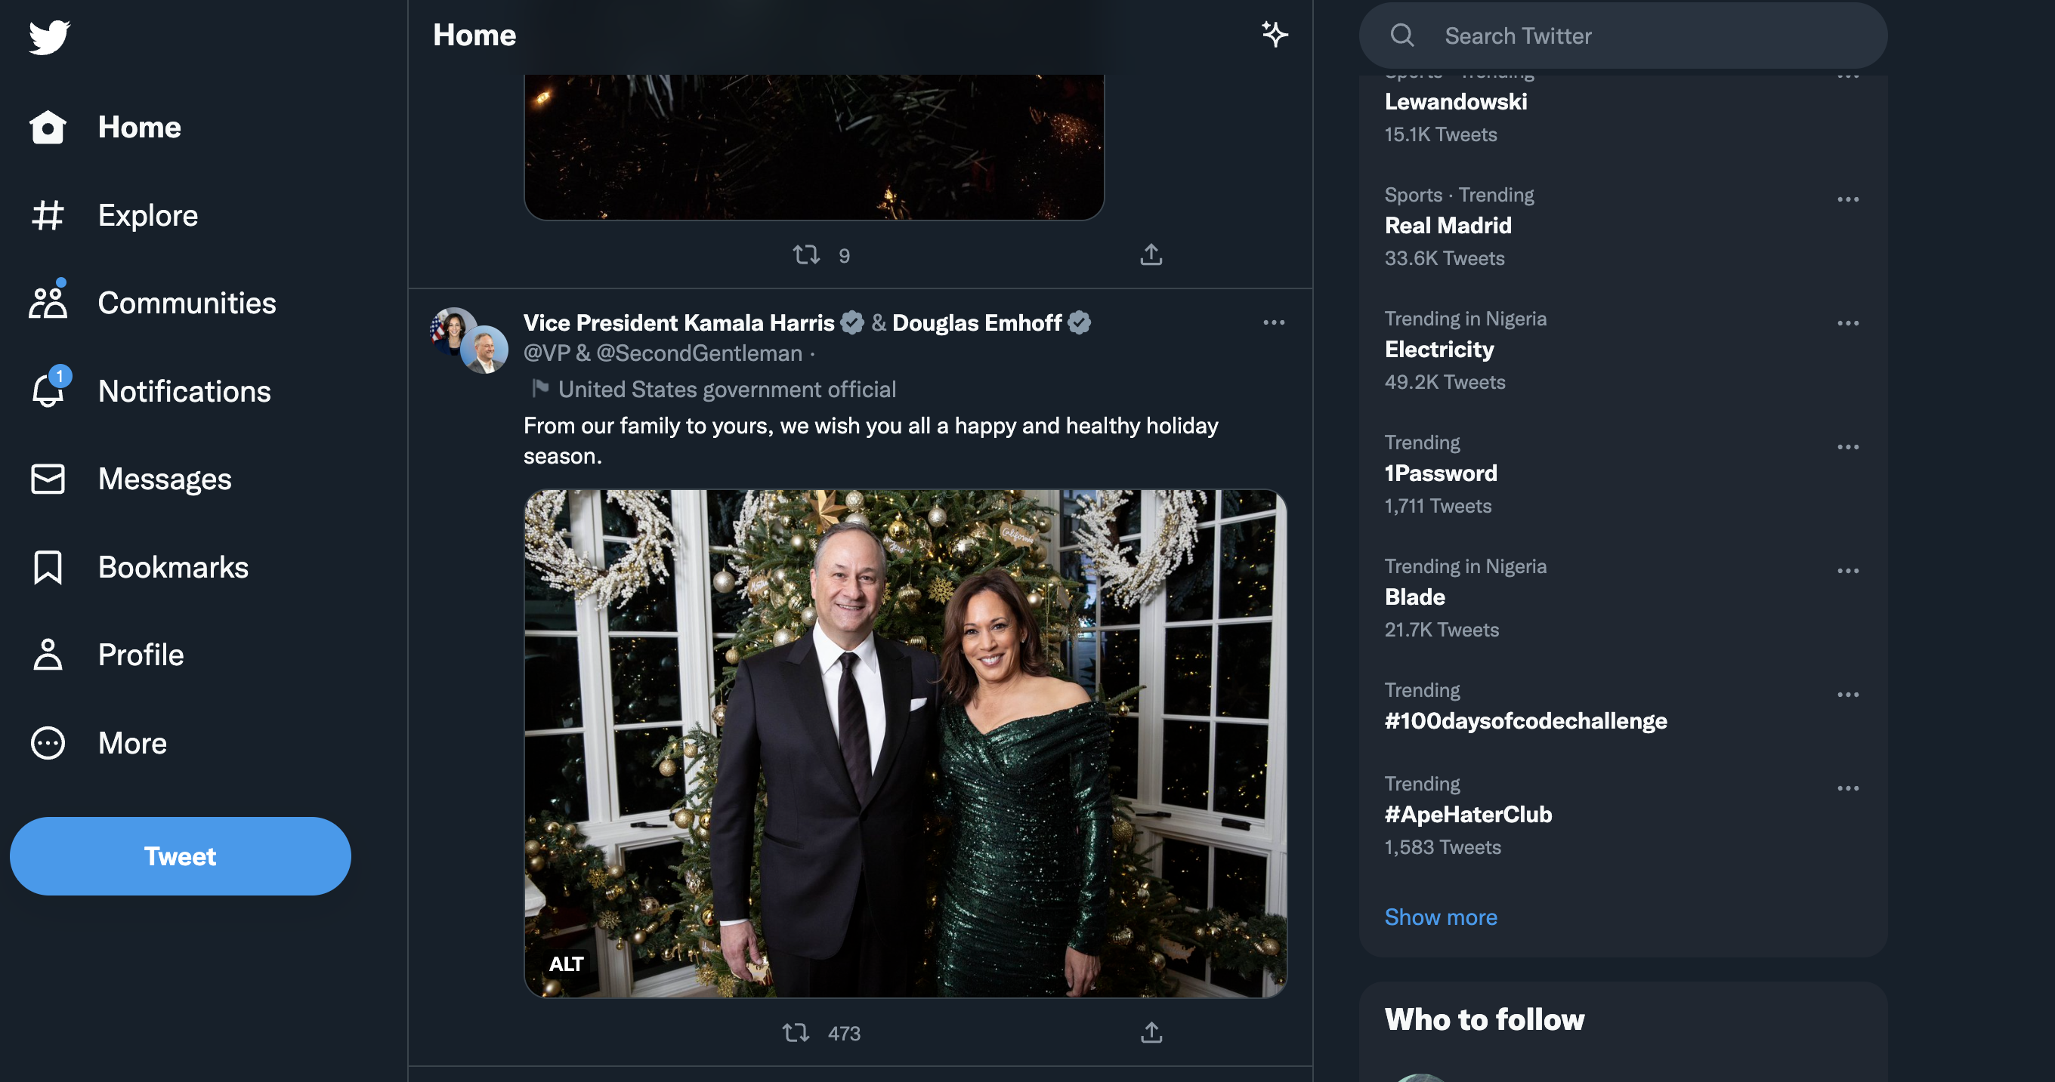Retweet the Kamala Harris holiday tweet

tap(796, 1033)
